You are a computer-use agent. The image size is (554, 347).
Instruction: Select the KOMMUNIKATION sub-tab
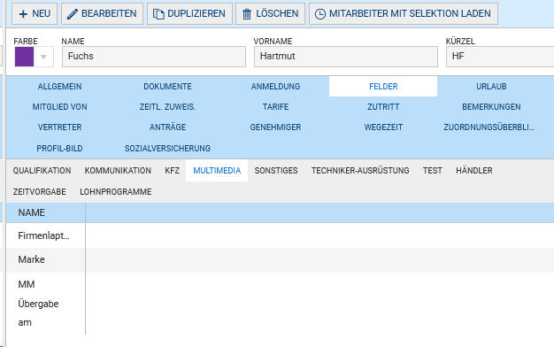coord(118,171)
